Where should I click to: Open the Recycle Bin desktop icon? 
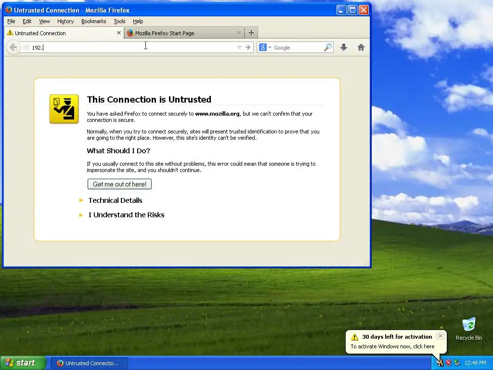469,329
